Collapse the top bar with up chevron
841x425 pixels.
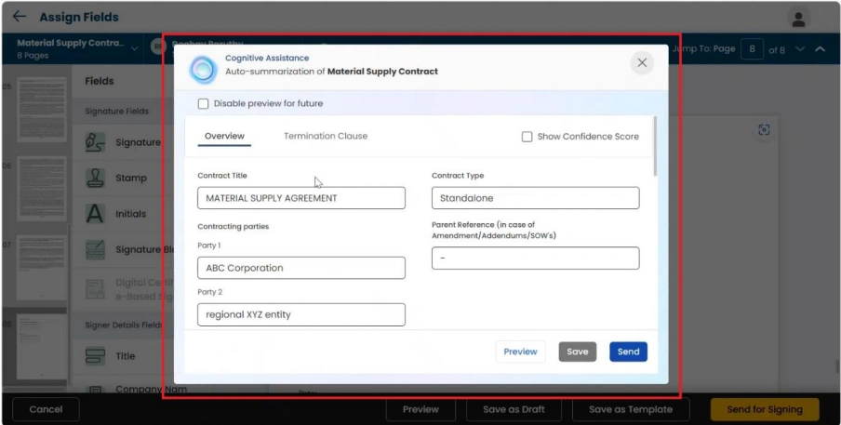(821, 49)
